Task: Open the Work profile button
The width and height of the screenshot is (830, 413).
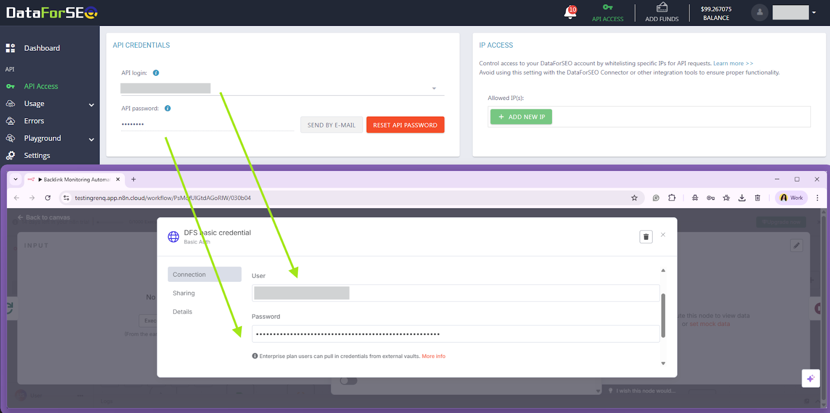Action: [791, 198]
